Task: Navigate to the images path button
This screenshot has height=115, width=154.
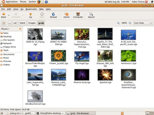Action: (x=32, y=23)
